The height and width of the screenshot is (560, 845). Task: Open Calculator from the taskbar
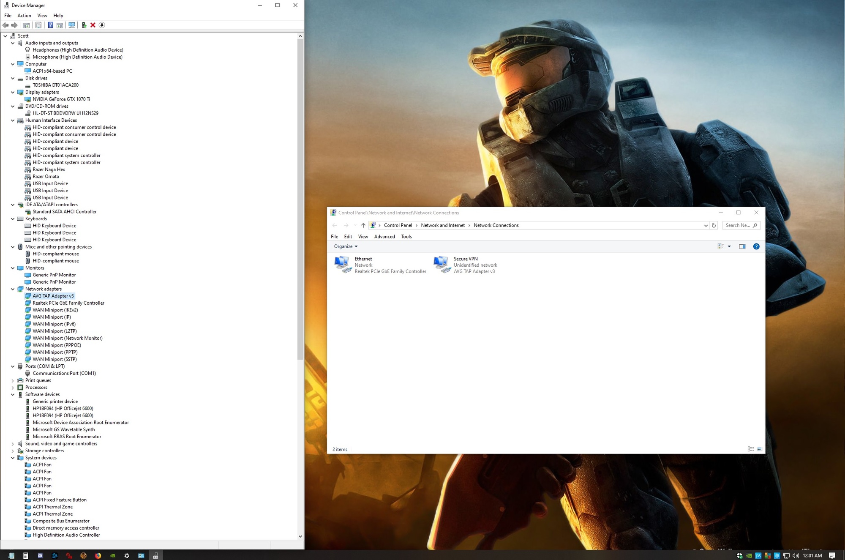(x=26, y=556)
